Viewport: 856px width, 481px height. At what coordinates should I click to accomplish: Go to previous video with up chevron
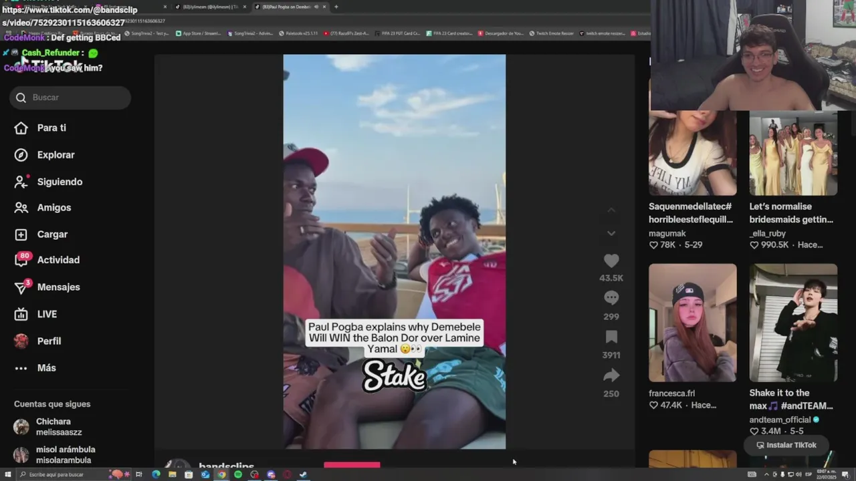pyautogui.click(x=611, y=210)
